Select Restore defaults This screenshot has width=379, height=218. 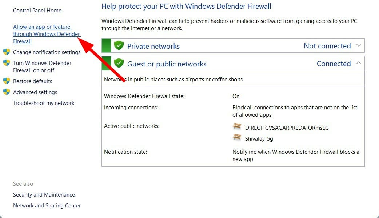33,81
